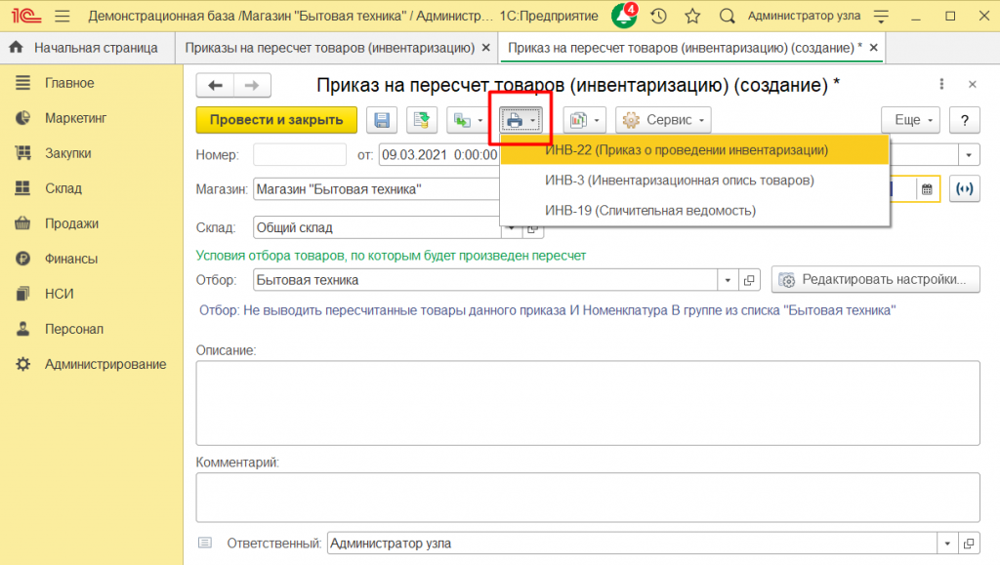Open the Еще menu

coord(911,120)
